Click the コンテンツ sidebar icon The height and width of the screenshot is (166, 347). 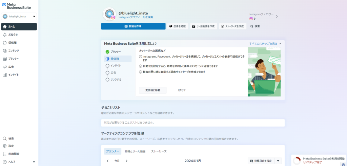click(x=5, y=51)
